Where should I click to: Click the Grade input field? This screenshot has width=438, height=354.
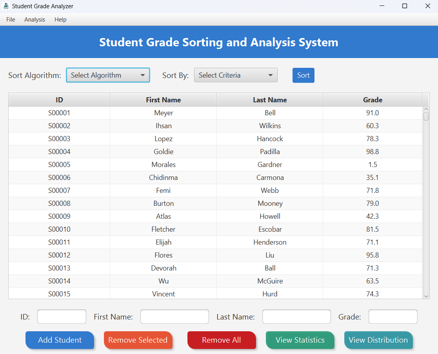(x=393, y=316)
